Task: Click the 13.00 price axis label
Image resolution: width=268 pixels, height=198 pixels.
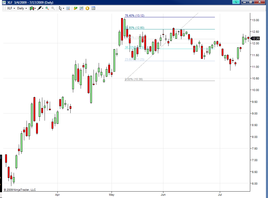Action: click(256, 20)
